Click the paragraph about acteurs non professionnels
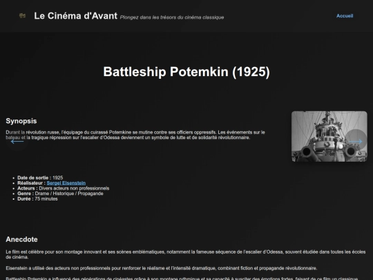Image resolution: width=373 pixels, height=280 pixels. (x=161, y=268)
